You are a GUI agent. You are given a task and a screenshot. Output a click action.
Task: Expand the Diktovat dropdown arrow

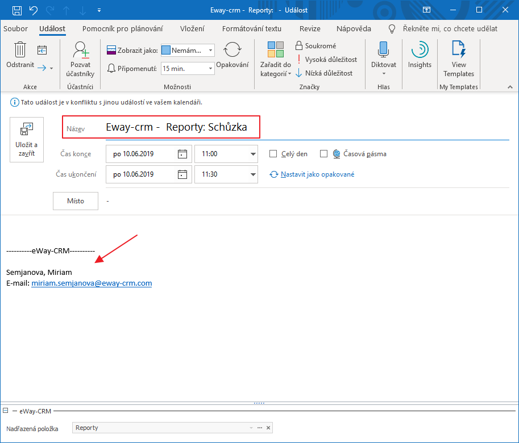[x=384, y=73]
